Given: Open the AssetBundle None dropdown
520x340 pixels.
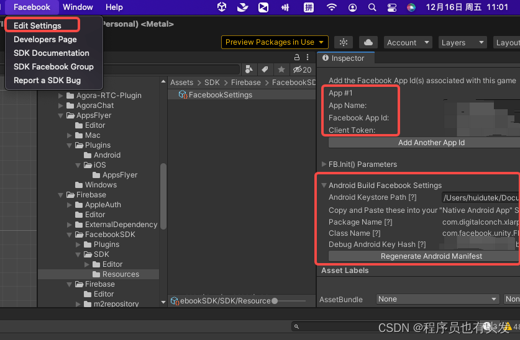Looking at the screenshot, I should 438,299.
